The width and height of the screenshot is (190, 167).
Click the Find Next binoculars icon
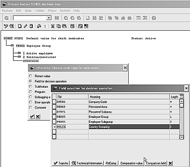tap(101, 18)
